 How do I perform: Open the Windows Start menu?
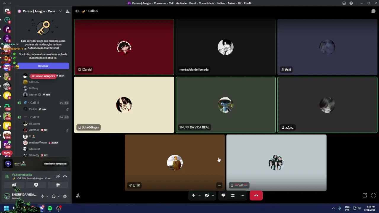(6, 208)
